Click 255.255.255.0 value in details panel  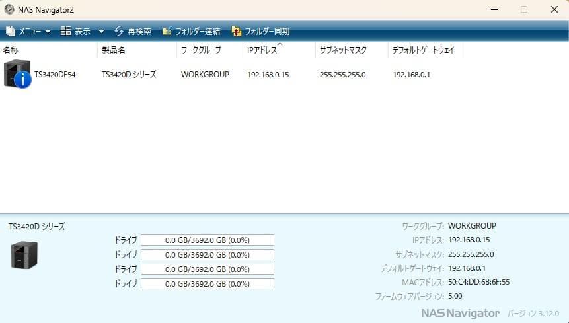click(471, 254)
